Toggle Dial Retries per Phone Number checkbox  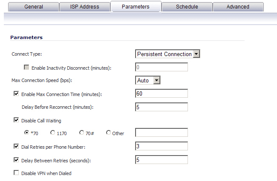(16, 146)
